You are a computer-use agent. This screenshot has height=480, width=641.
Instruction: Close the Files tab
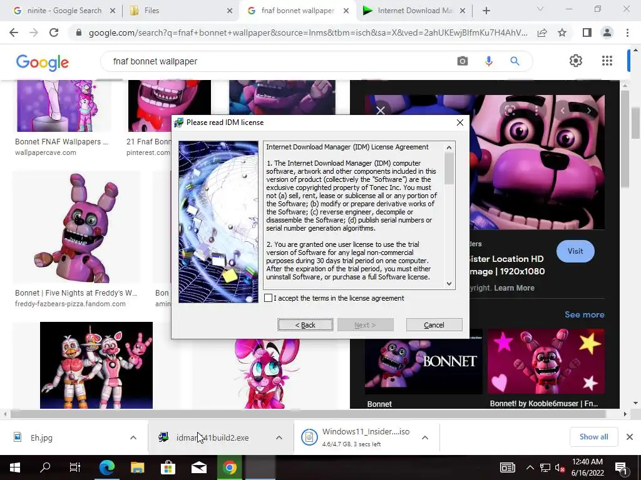pyautogui.click(x=230, y=11)
